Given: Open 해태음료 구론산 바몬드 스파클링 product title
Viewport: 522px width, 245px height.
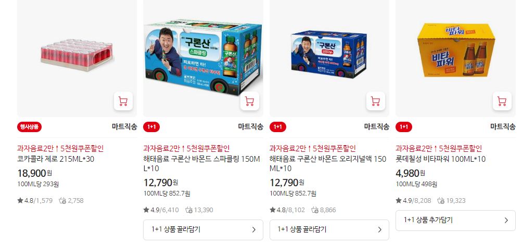Looking at the screenshot, I should (201, 164).
